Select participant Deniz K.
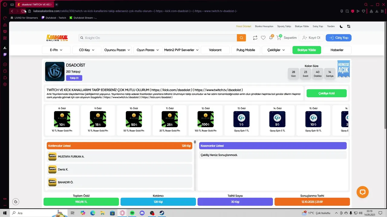 (119, 169)
